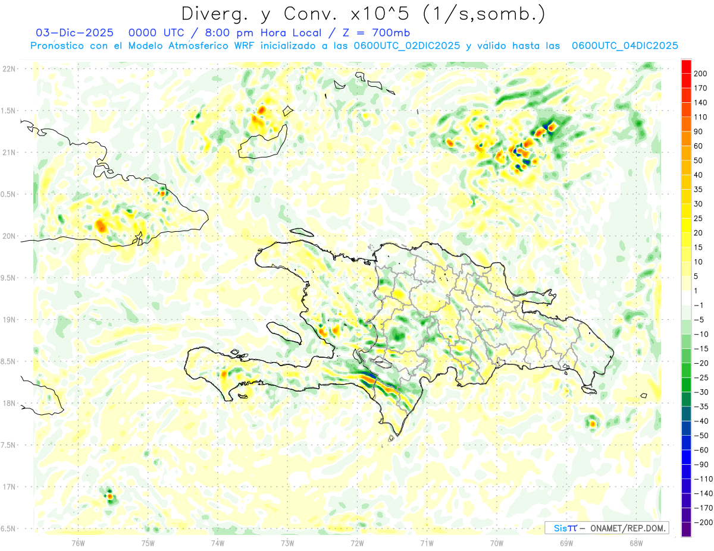Click the valid-until time '0600UTC_04DIC2025'
Screen dimensions: 714x551
point(625,46)
